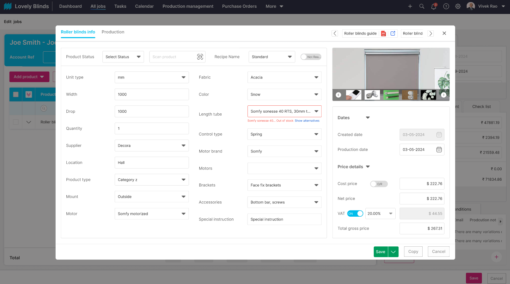Click the Width input field
510x284 pixels.
(152, 95)
